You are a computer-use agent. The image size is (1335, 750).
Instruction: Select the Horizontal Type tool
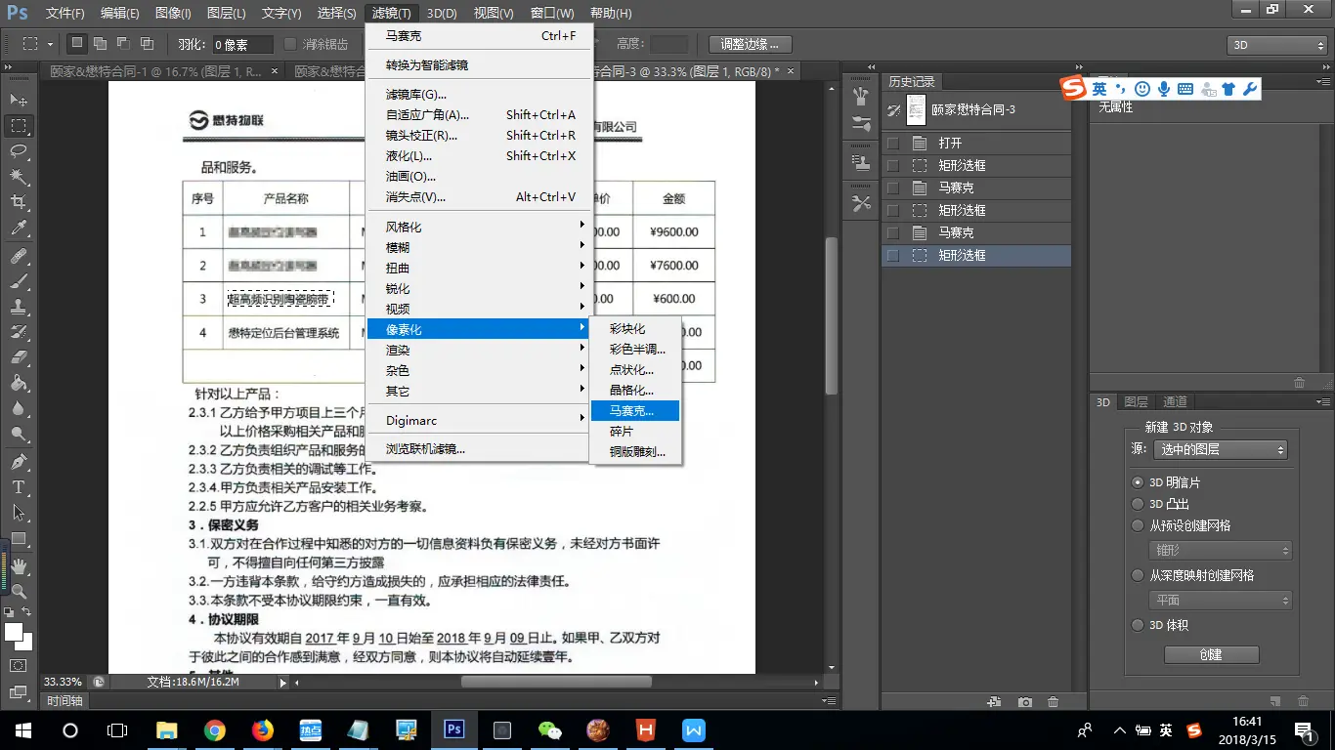pyautogui.click(x=19, y=487)
